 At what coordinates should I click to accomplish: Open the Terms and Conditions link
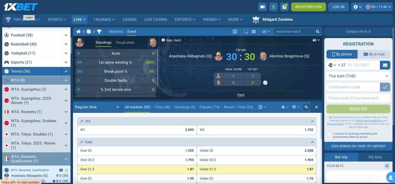[369, 121]
